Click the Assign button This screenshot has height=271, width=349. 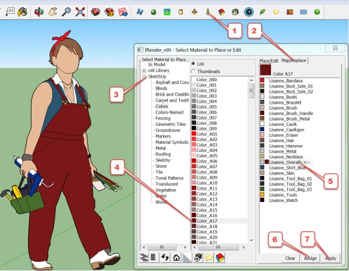(x=310, y=258)
